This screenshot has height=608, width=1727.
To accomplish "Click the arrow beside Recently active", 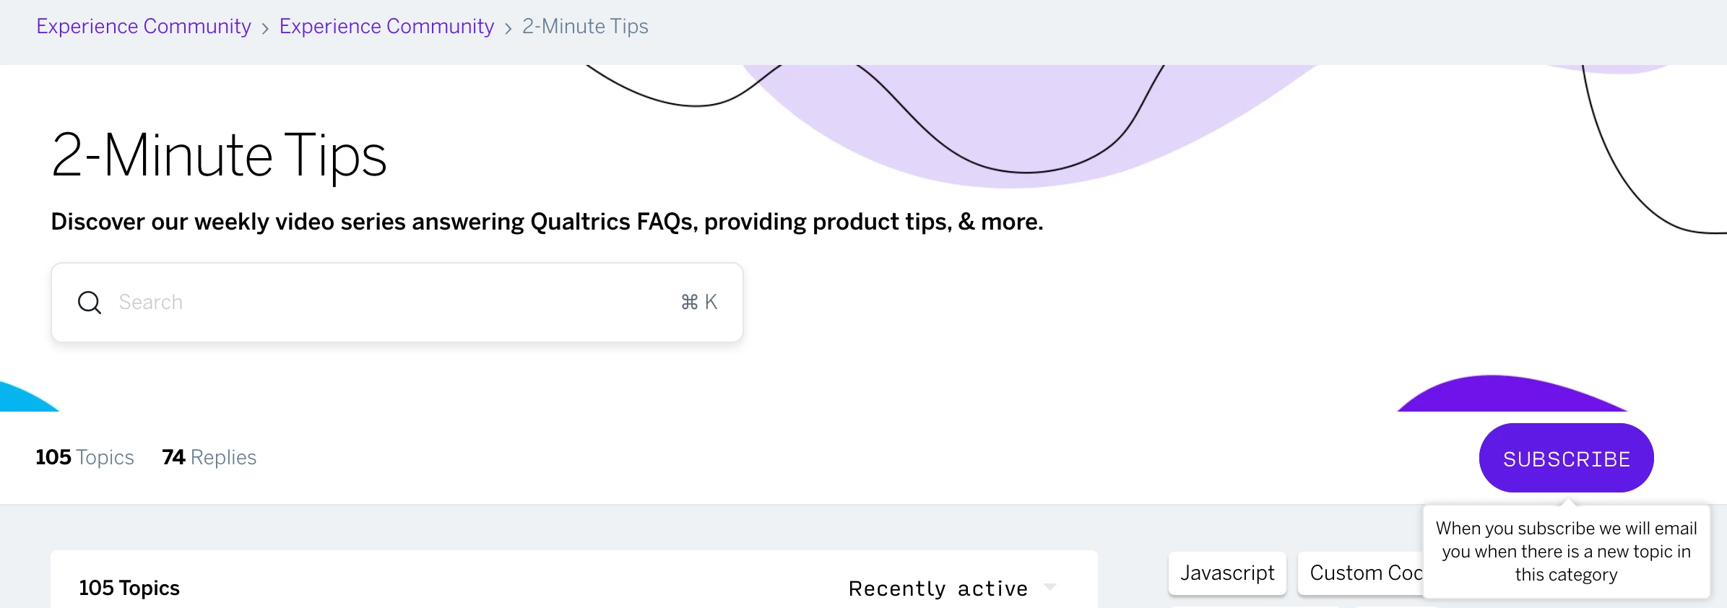I will pos(1049,587).
